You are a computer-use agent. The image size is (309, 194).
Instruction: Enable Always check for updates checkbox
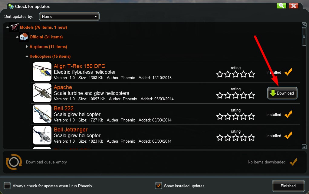[x=7, y=186]
